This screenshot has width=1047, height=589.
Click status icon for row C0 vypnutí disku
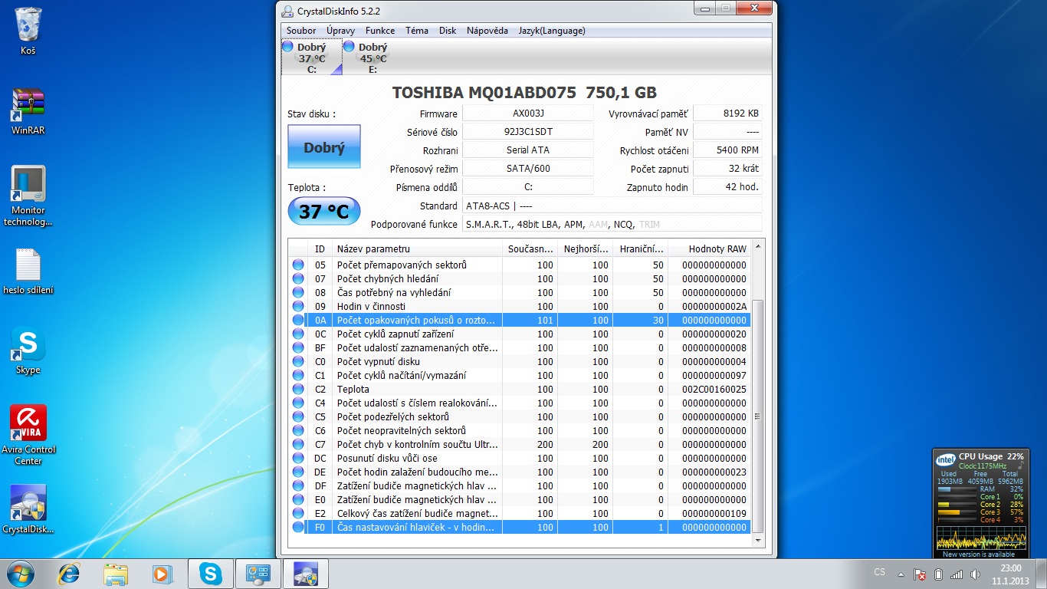coord(298,361)
